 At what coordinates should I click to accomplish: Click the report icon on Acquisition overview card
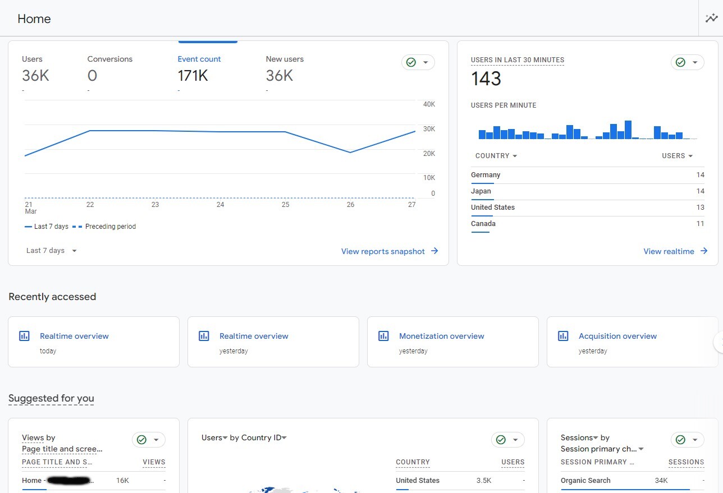tap(563, 336)
